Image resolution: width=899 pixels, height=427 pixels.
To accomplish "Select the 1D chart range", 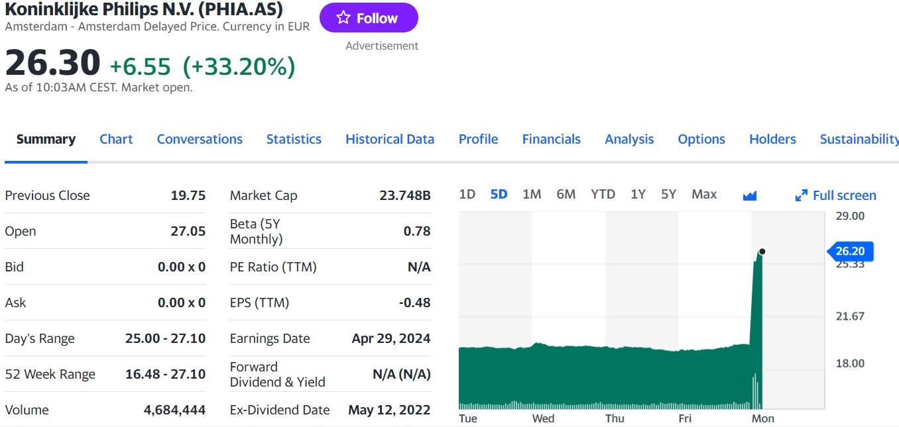I will pyautogui.click(x=467, y=194).
